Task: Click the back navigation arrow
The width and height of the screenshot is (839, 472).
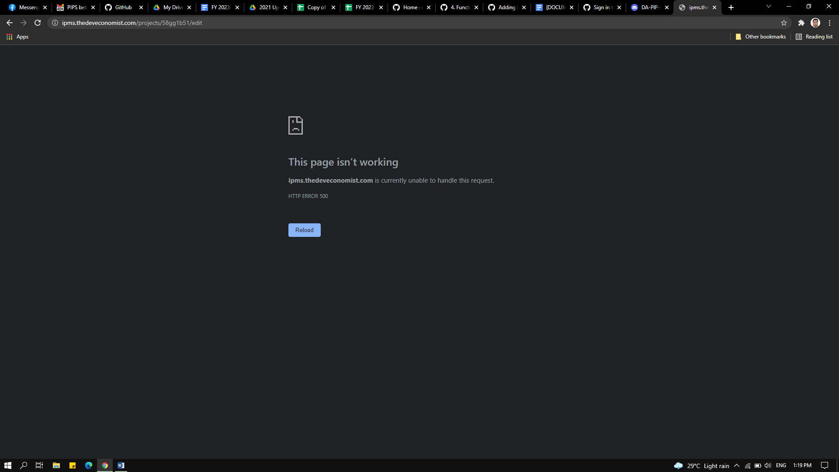Action: 9,23
